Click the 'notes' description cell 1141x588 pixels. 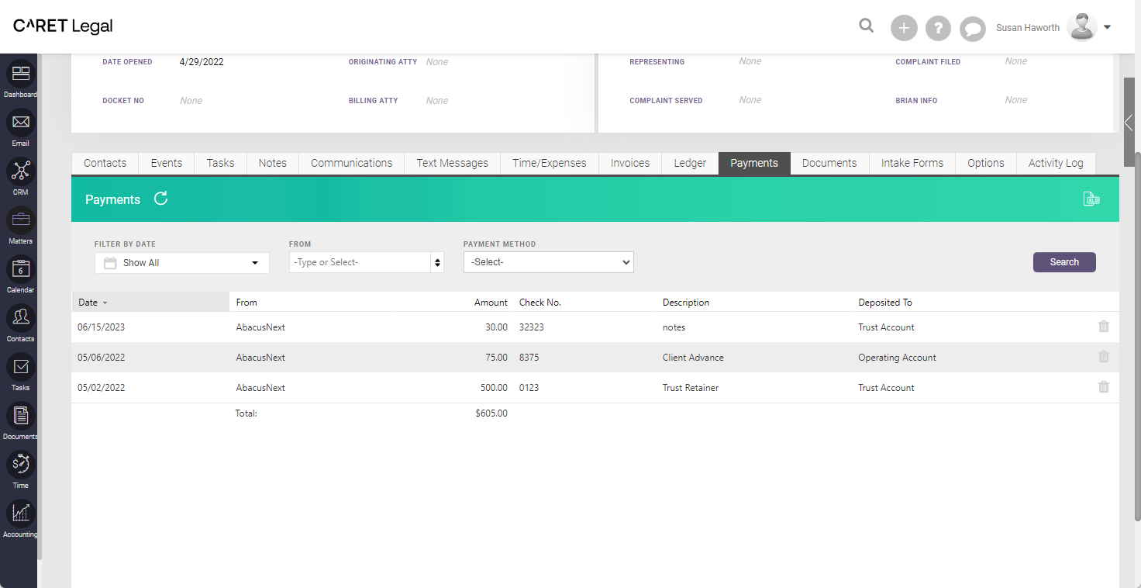click(x=674, y=327)
